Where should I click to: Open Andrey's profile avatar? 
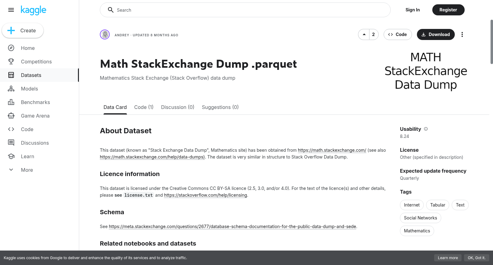[x=105, y=34]
